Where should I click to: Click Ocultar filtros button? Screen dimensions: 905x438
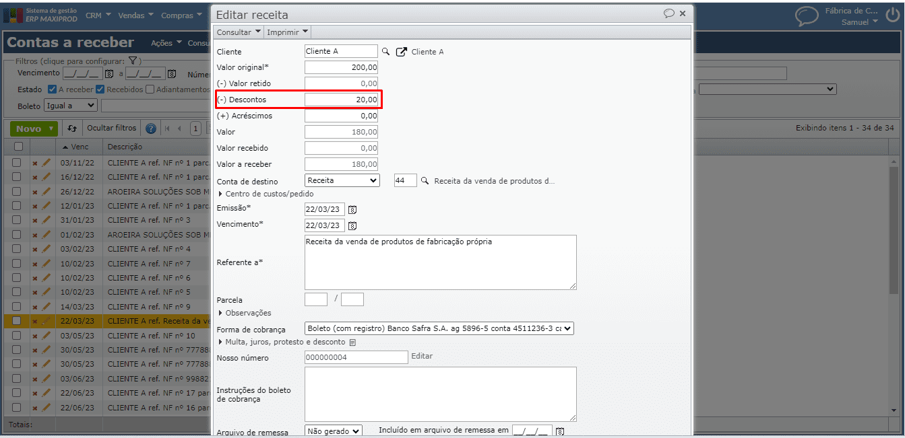(x=111, y=128)
